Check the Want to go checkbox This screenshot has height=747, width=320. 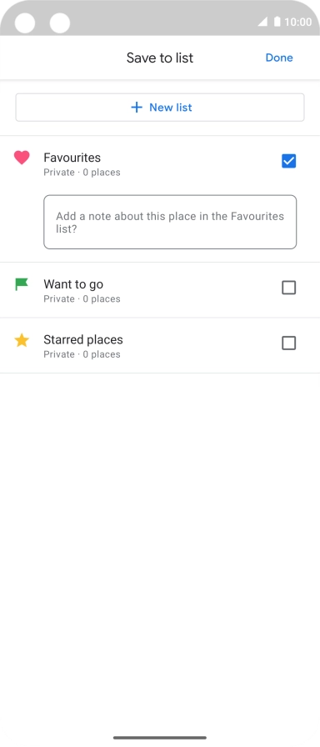[x=288, y=288]
